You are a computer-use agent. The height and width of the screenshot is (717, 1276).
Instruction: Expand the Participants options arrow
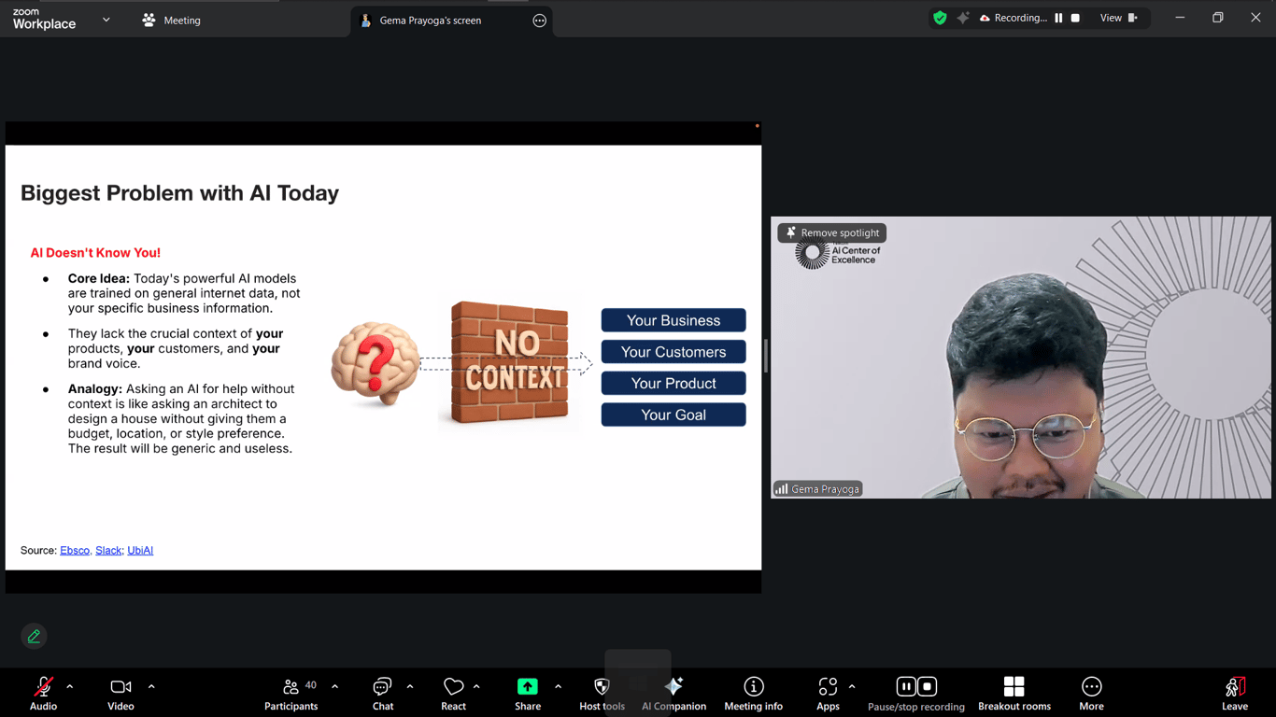point(334,687)
